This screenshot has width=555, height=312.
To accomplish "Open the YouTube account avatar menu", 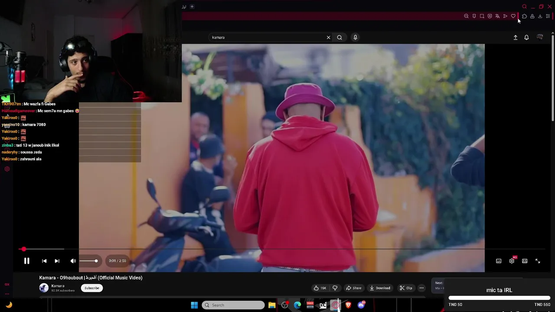I will point(540,37).
